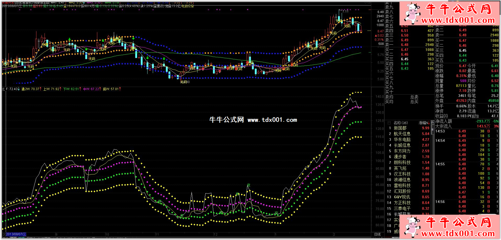Open 华东电脑 from the ranking list
The image size is (501, 240).
pyautogui.click(x=402, y=140)
